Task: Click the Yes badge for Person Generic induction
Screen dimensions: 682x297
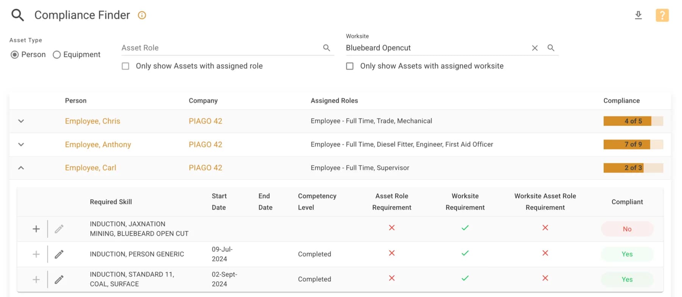Action: (627, 254)
